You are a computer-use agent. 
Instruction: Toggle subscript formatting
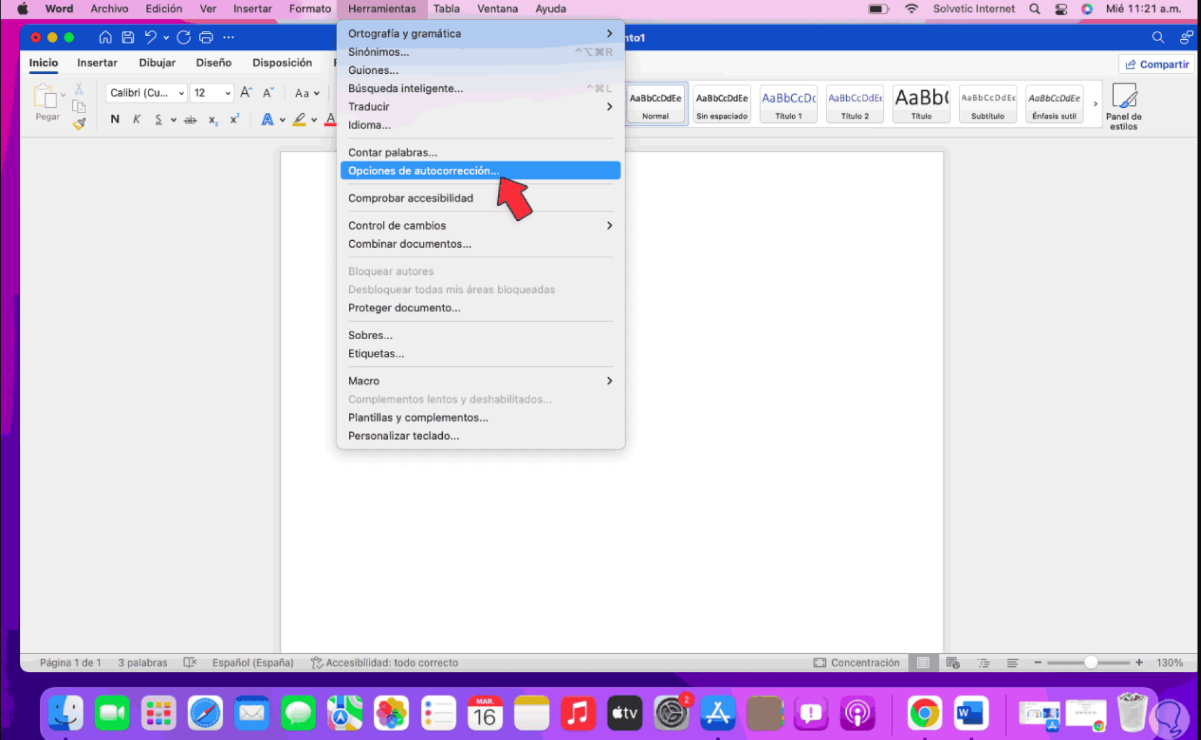point(212,120)
